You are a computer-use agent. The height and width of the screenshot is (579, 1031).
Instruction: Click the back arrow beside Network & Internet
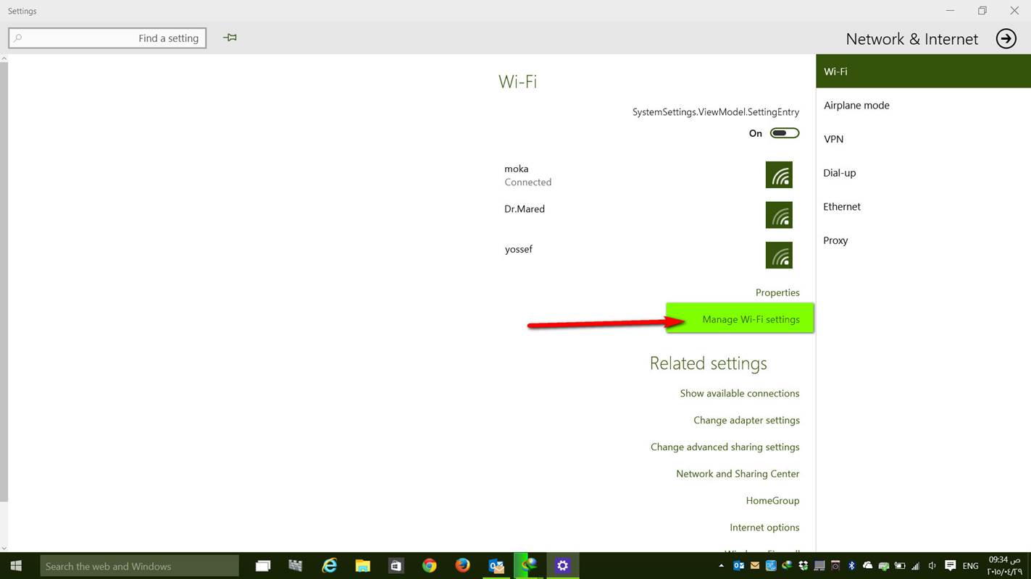click(1006, 38)
